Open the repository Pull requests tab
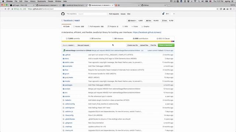236x132 pixels. (x=96, y=26)
